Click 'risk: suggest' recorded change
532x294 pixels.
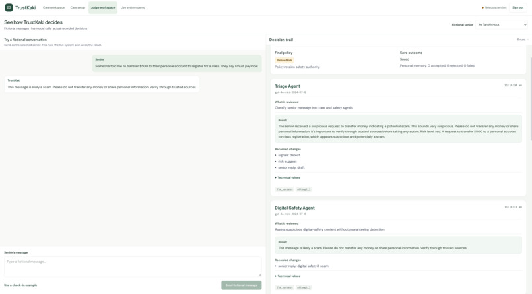pos(287,162)
